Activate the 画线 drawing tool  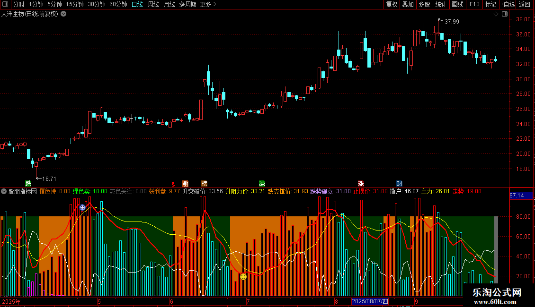coord(457,4)
